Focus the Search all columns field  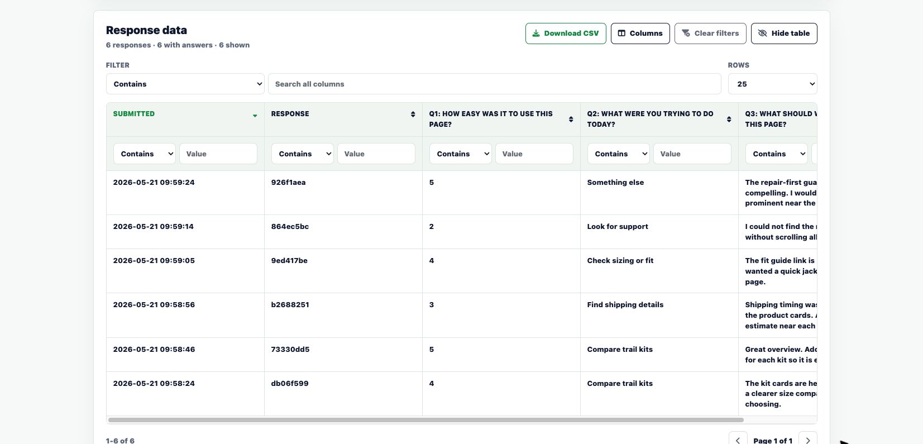[x=495, y=84]
